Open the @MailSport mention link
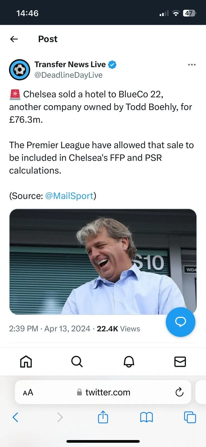This screenshot has height=447, width=206. (x=69, y=196)
